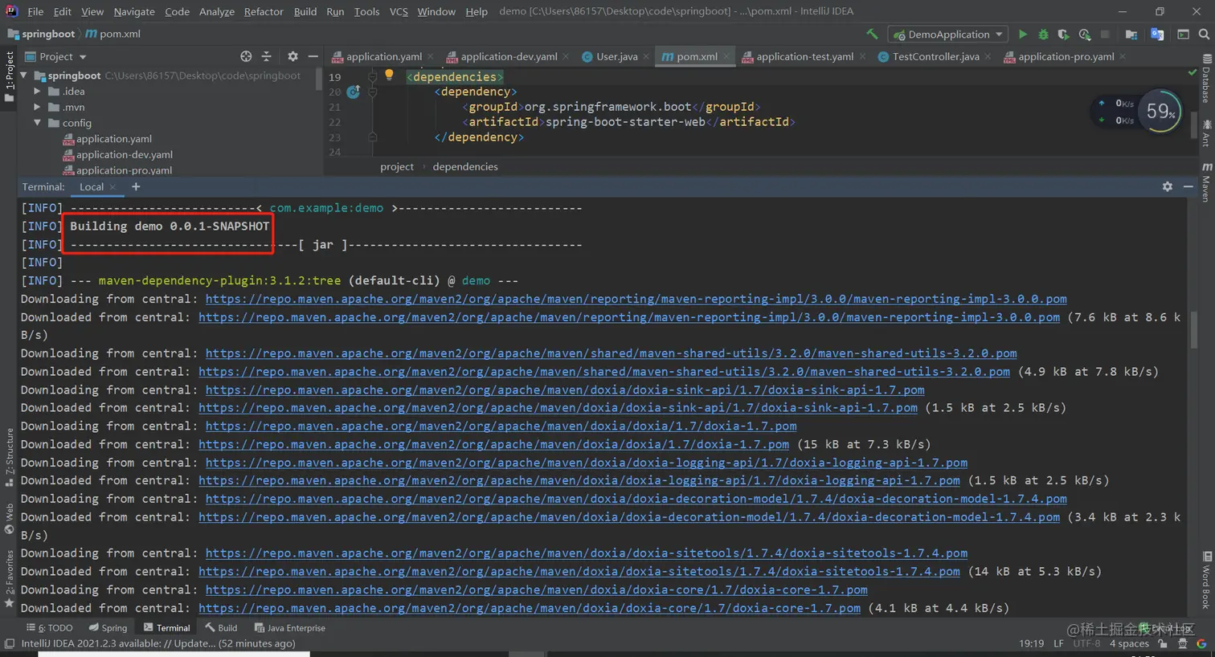The height and width of the screenshot is (657, 1215).
Task: Open the Search Everywhere magnifier icon
Action: tap(1203, 34)
